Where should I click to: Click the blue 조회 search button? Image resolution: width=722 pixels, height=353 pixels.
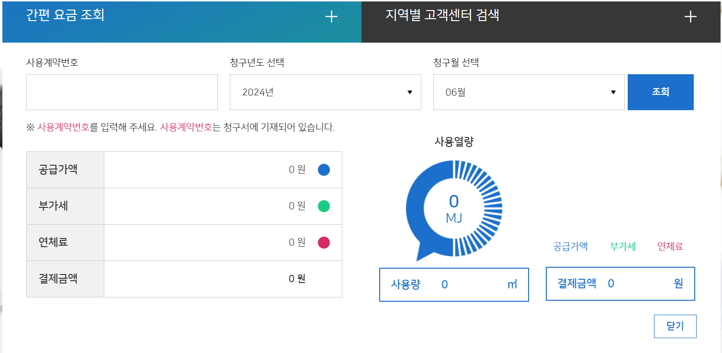[661, 92]
